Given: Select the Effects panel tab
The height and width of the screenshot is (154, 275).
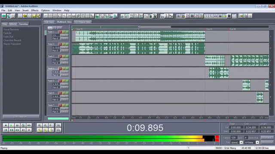Looking at the screenshot, I should pos(13,24).
